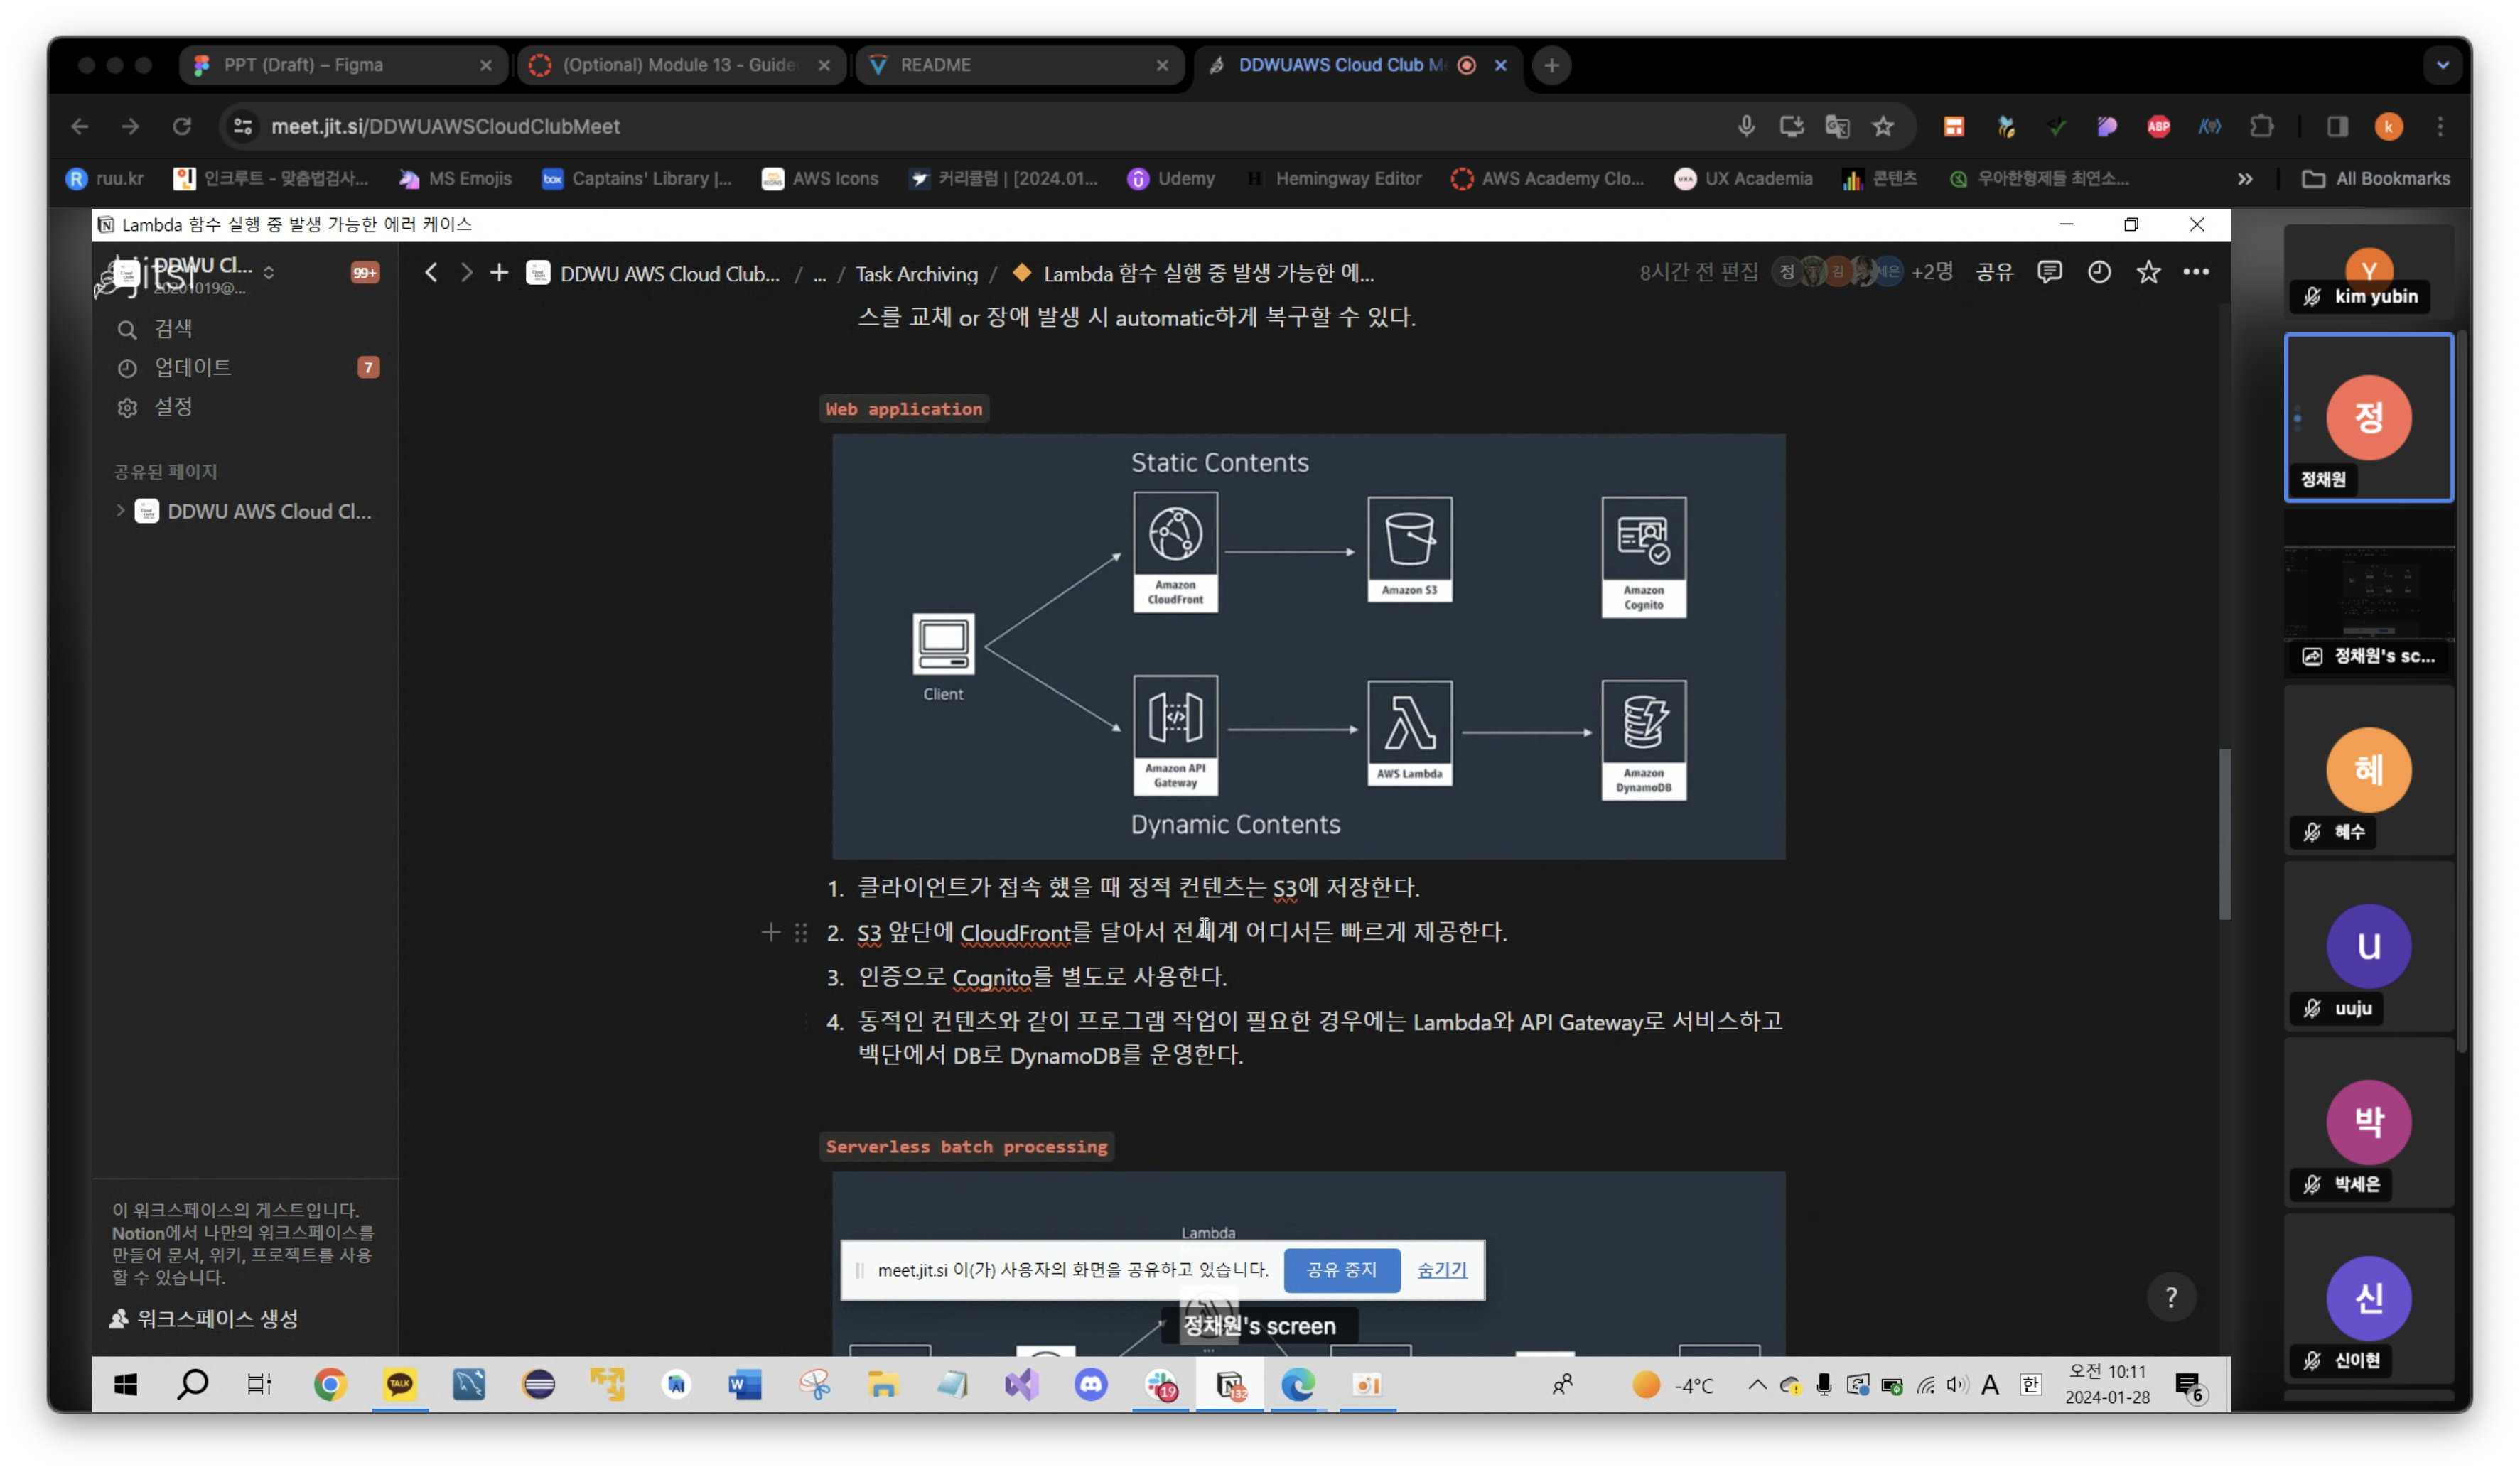Open the Udemy bookmark
The width and height of the screenshot is (2520, 1472).
pyautogui.click(x=1171, y=179)
